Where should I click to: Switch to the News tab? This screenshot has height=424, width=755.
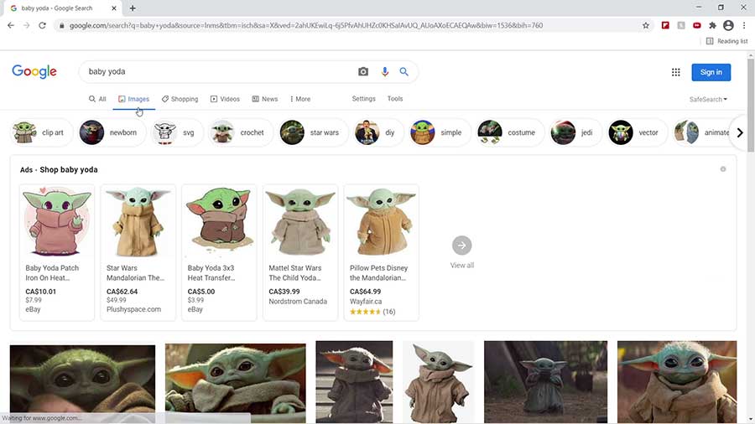pos(265,99)
